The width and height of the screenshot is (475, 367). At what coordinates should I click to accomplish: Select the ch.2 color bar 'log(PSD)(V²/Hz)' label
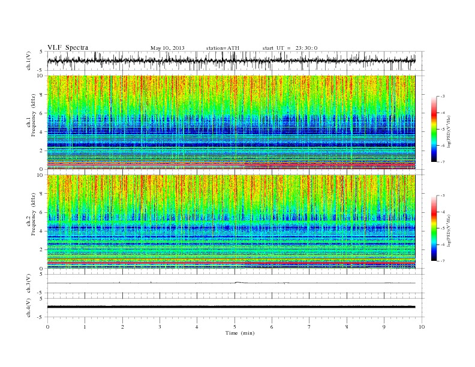449,230
